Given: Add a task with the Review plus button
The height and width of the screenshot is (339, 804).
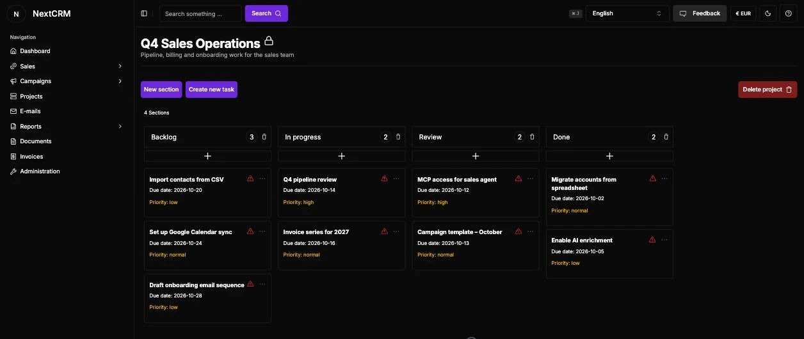Looking at the screenshot, I should click(475, 156).
